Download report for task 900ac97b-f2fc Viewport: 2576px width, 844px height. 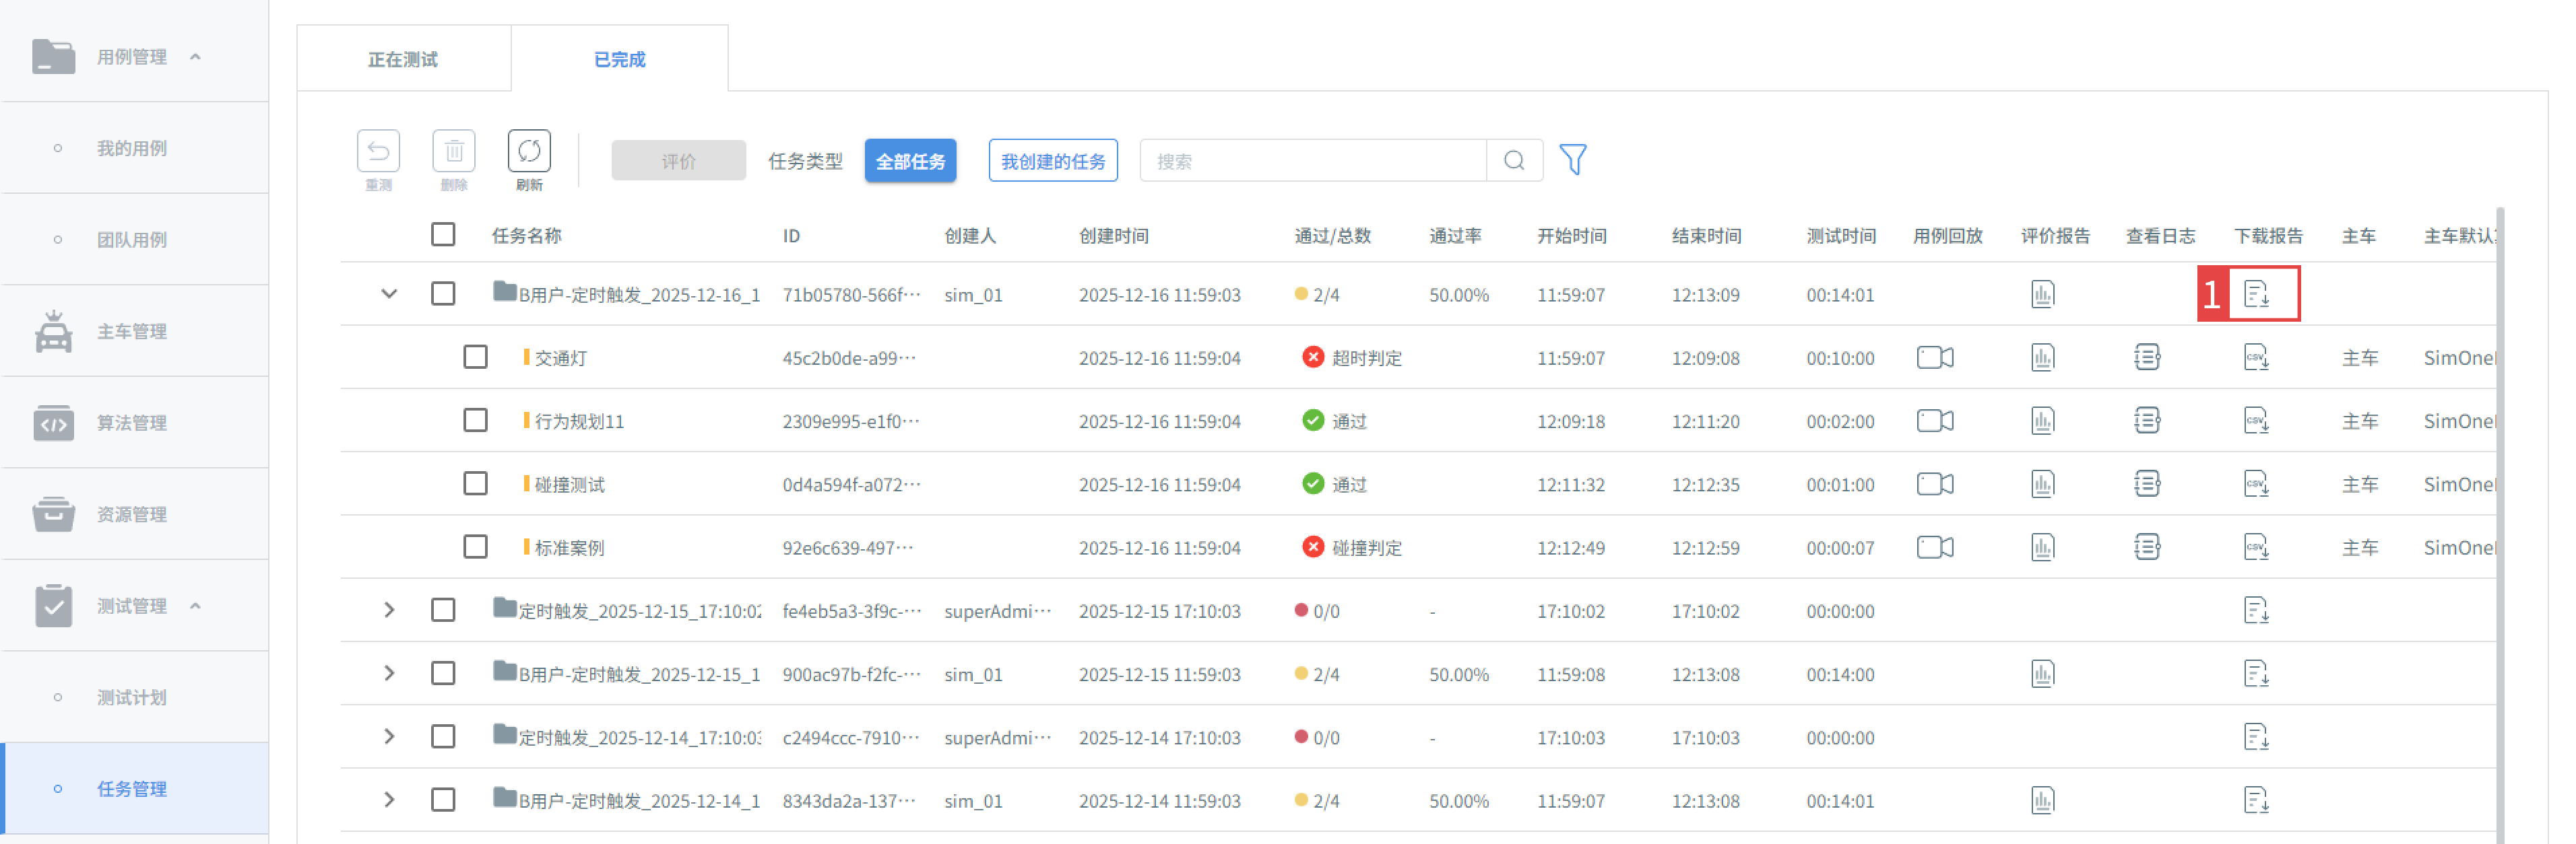(2256, 674)
